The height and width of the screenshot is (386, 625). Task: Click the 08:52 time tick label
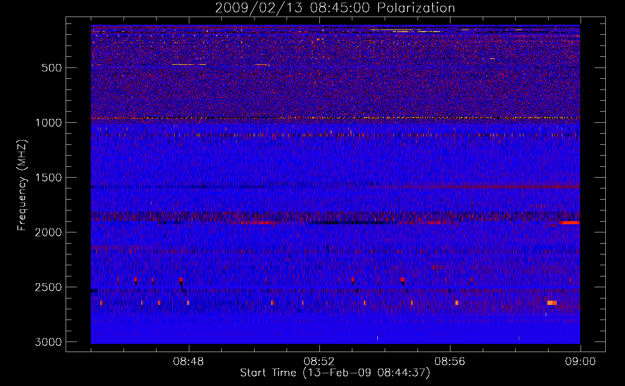click(319, 362)
